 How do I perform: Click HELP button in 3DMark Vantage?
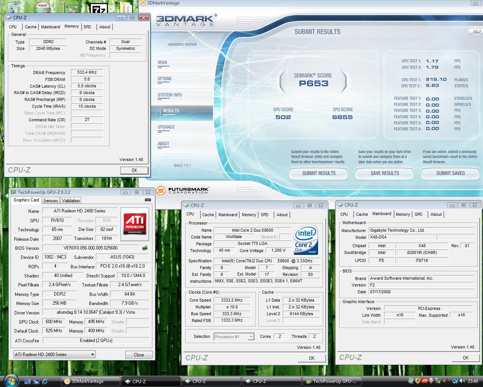click(477, 32)
